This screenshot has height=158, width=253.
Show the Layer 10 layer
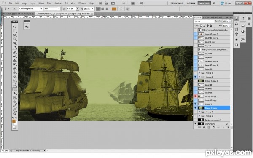point(196,85)
